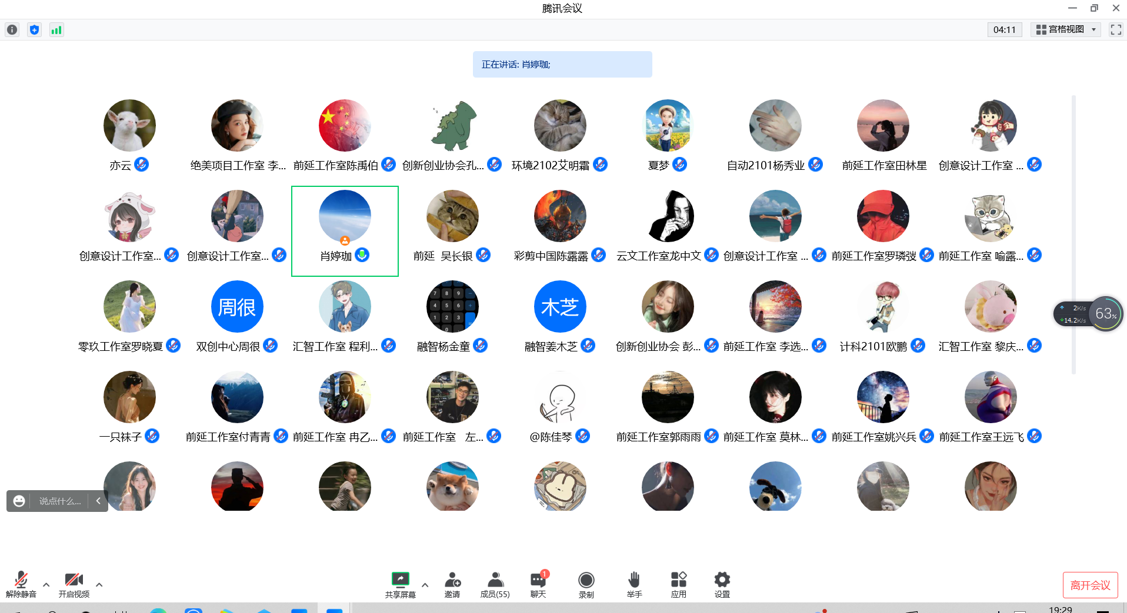Open the chat (聊天) panel

[x=538, y=584]
